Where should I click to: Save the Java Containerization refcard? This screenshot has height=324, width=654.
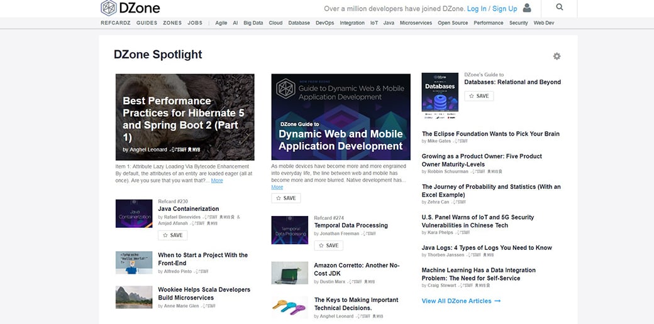pyautogui.click(x=172, y=235)
